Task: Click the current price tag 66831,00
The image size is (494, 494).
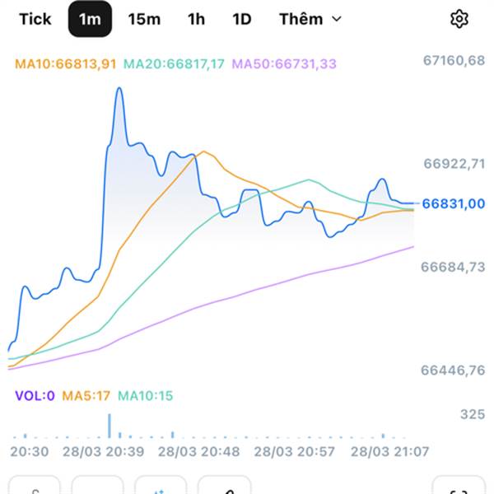Action: [454, 203]
